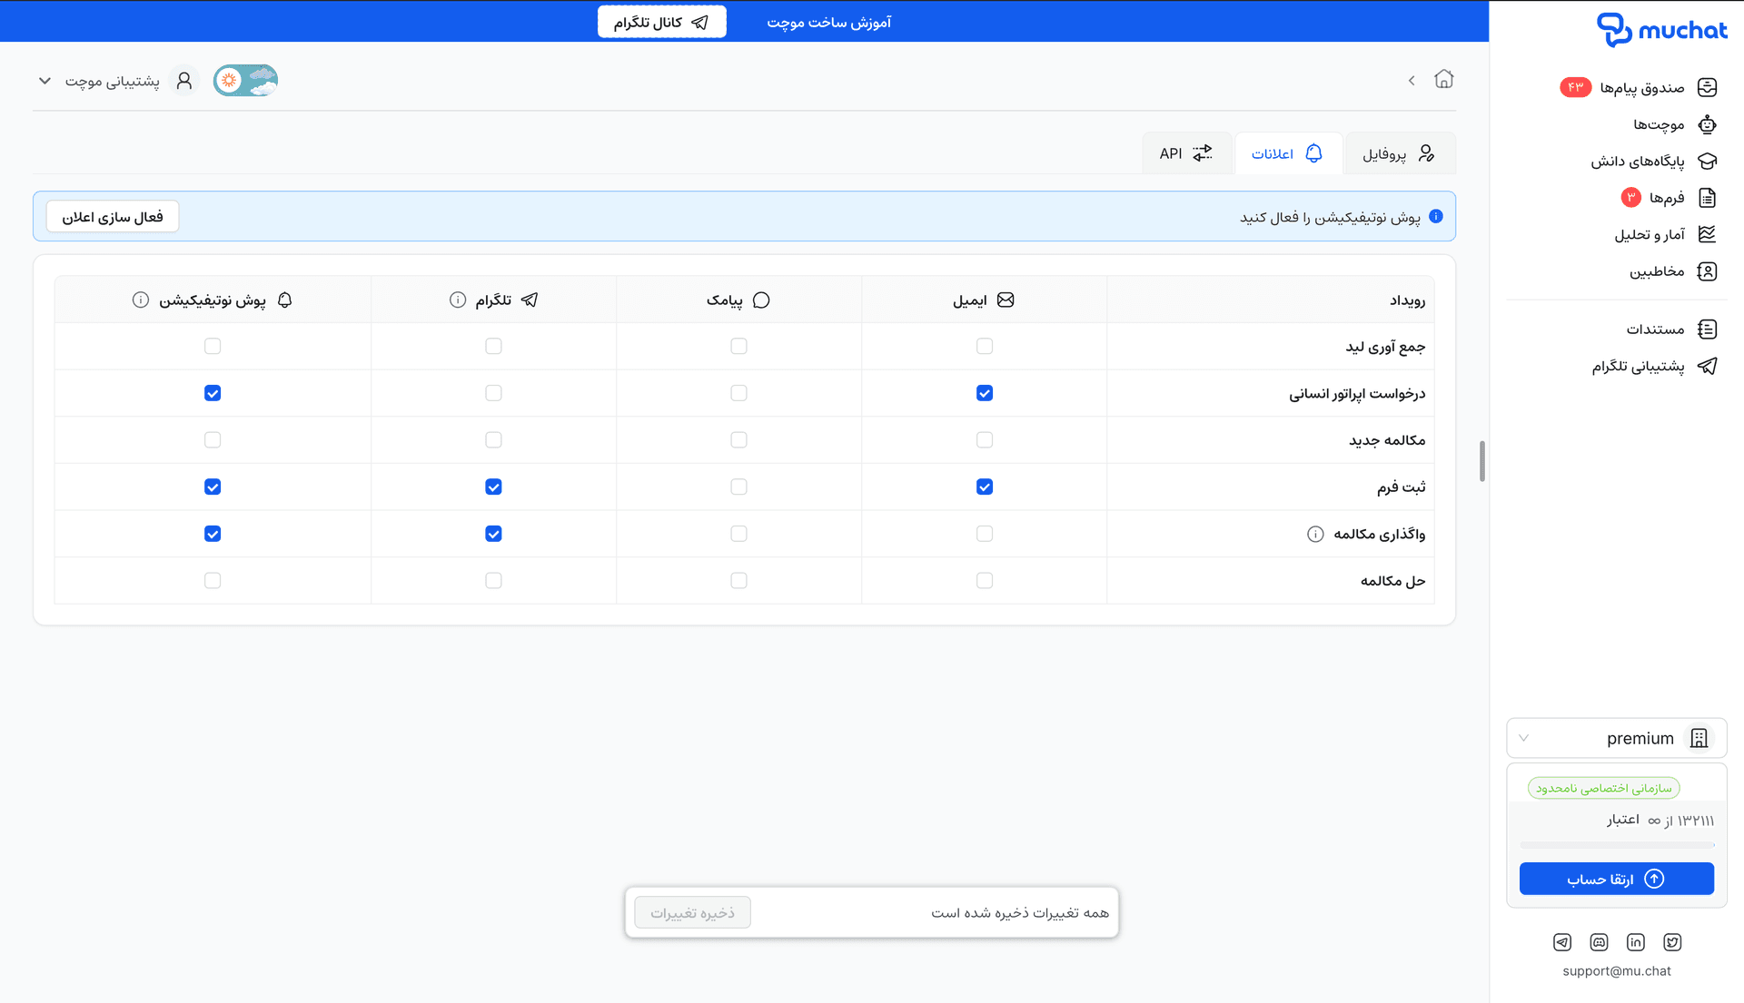Click the ۴۳ unread messages badge
This screenshot has width=1744, height=1003.
[x=1575, y=87]
